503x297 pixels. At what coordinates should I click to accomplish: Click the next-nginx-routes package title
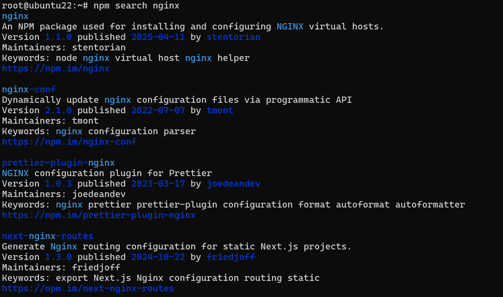click(48, 236)
